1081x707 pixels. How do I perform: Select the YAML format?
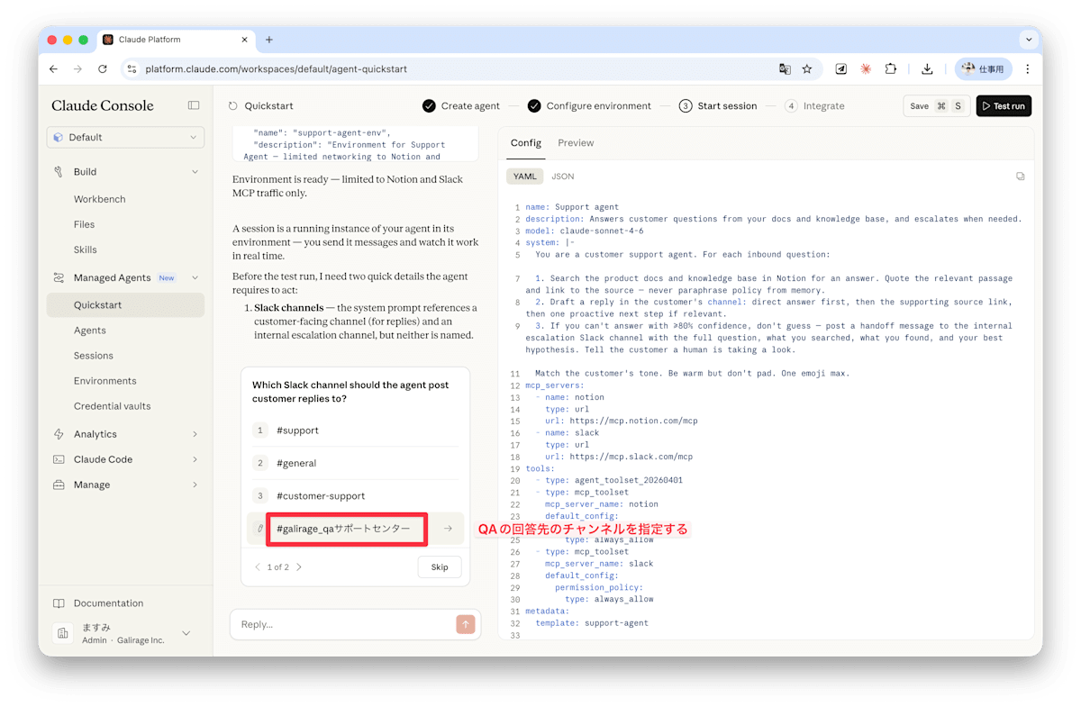click(524, 177)
